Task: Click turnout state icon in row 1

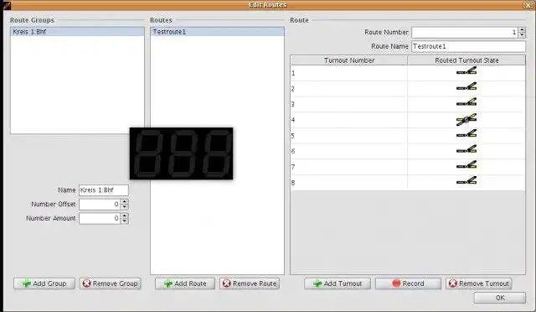Action: tap(466, 71)
